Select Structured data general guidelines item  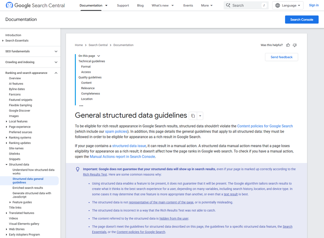(29, 181)
